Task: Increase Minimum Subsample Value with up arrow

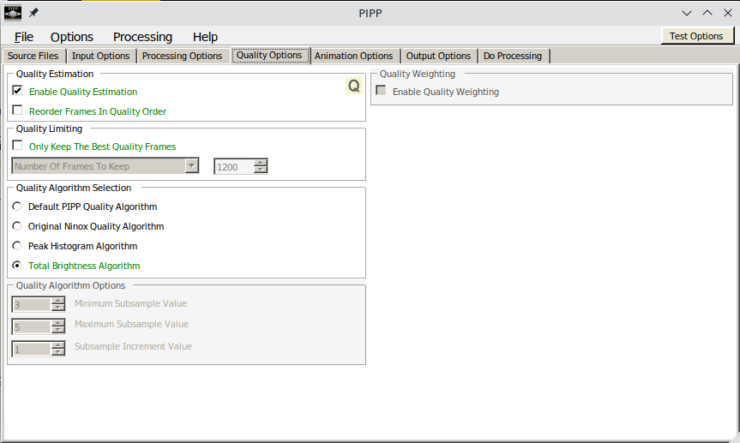Action: point(58,301)
